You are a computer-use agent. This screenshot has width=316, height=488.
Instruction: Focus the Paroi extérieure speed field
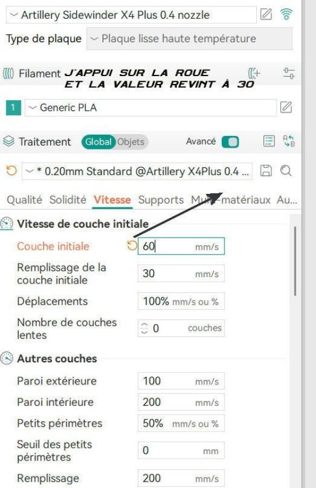tap(181, 381)
